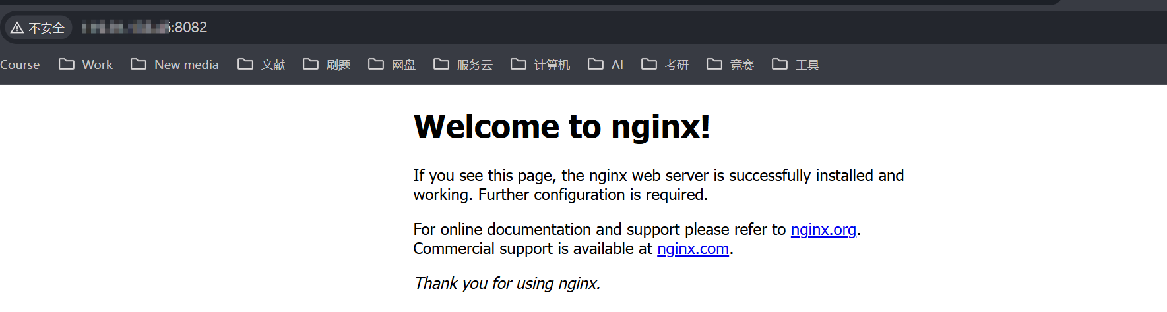Open the 考研 bookmarks folder
The height and width of the screenshot is (312, 1167).
[665, 65]
